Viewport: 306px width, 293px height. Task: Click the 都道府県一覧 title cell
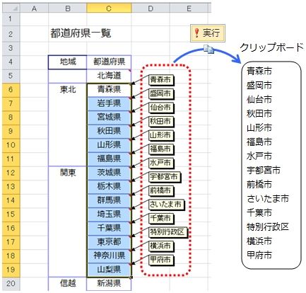[81, 34]
